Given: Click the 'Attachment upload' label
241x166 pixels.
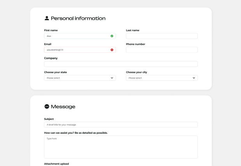Looking at the screenshot, I should (x=56, y=164).
